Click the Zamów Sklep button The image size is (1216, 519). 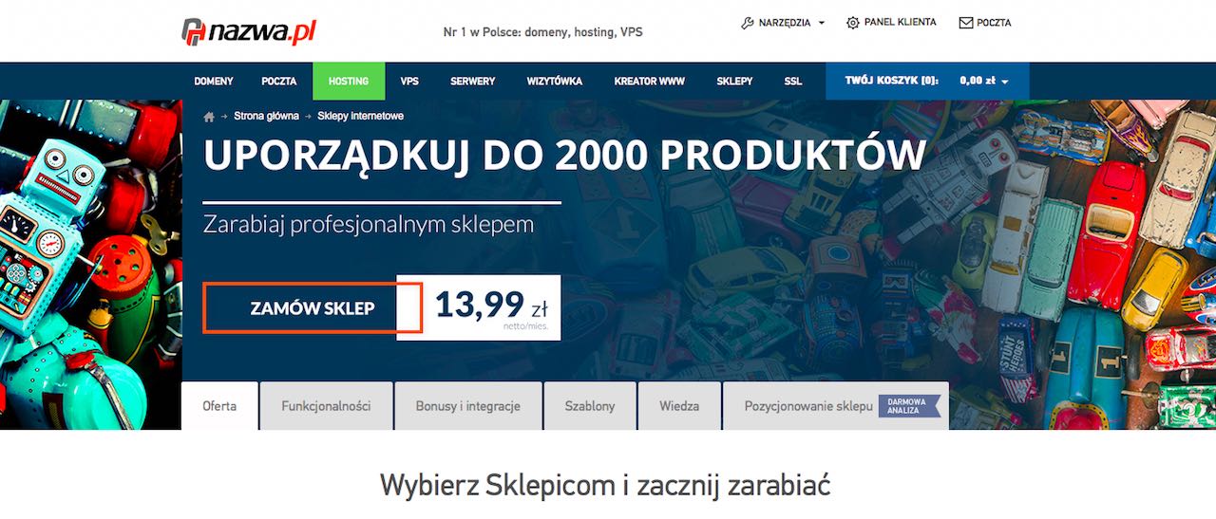pos(313,308)
